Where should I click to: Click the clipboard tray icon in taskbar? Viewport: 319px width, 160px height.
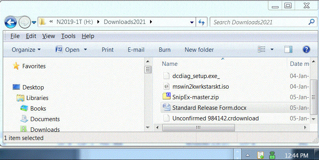tap(260, 155)
